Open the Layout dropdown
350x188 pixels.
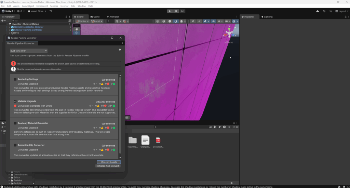[342, 11]
